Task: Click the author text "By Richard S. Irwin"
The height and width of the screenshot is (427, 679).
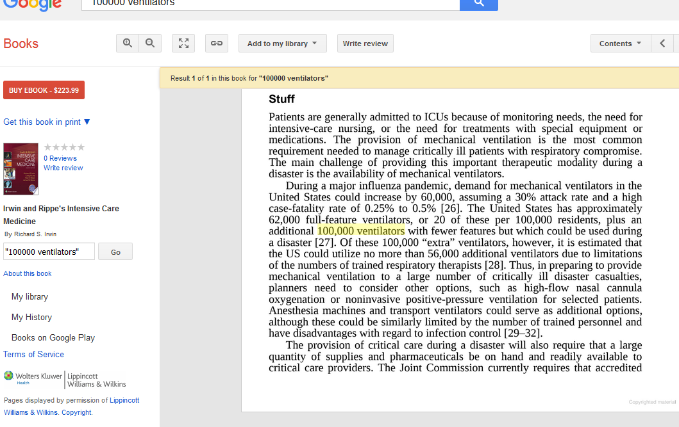Action: (30, 234)
